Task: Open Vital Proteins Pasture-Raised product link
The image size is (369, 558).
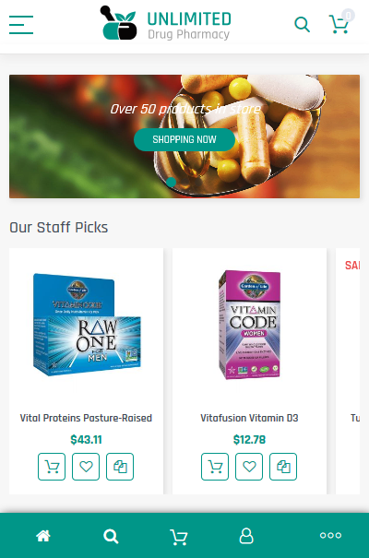Action: (86, 418)
